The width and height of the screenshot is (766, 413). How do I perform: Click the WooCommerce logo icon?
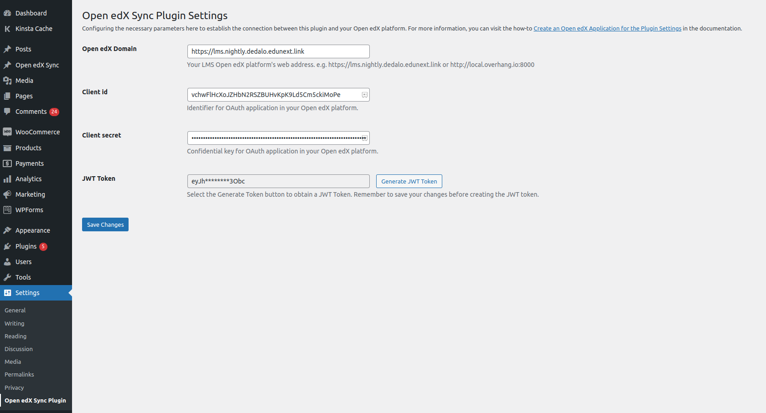point(7,132)
